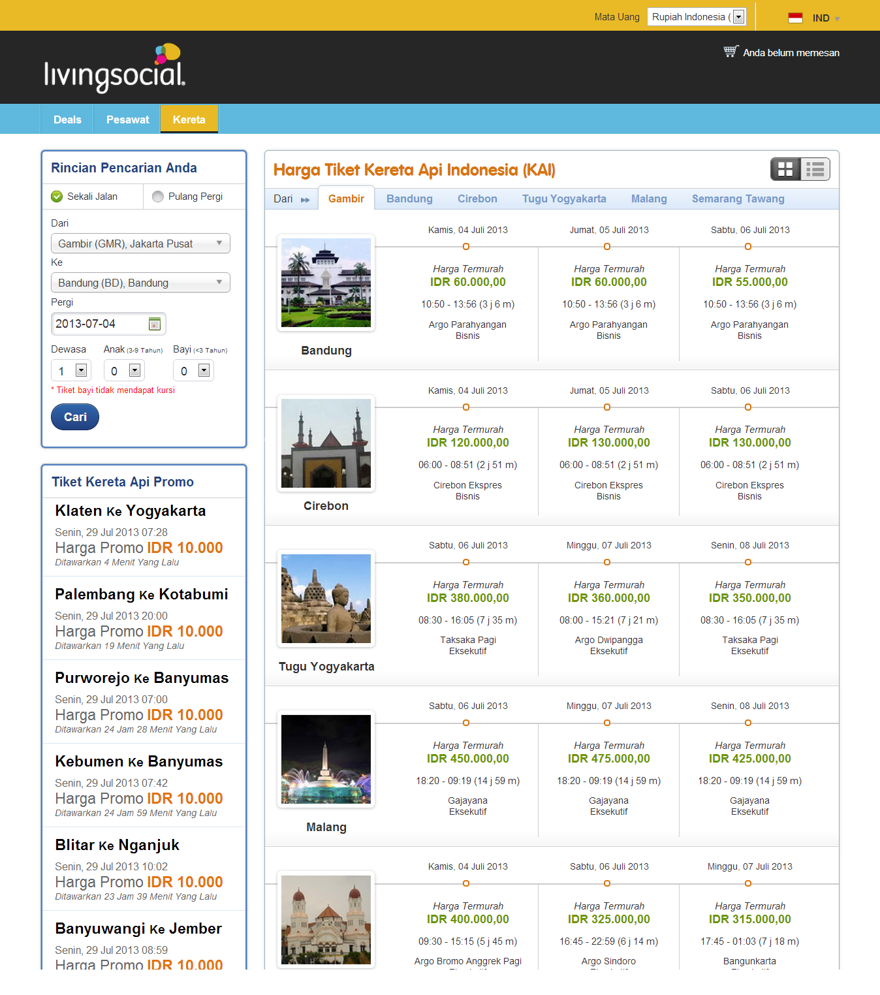Click the Bandung destination thumbnail

tap(326, 283)
